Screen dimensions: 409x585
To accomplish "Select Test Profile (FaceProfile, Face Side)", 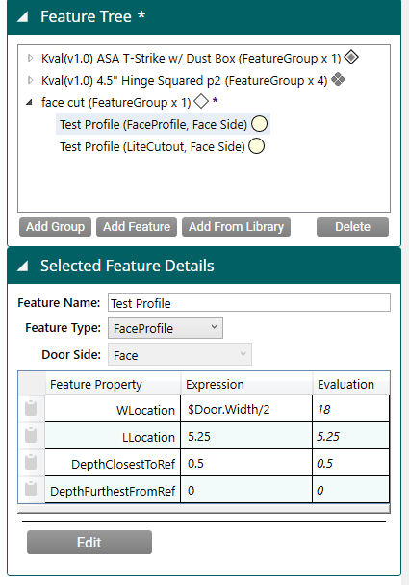I will point(153,124).
